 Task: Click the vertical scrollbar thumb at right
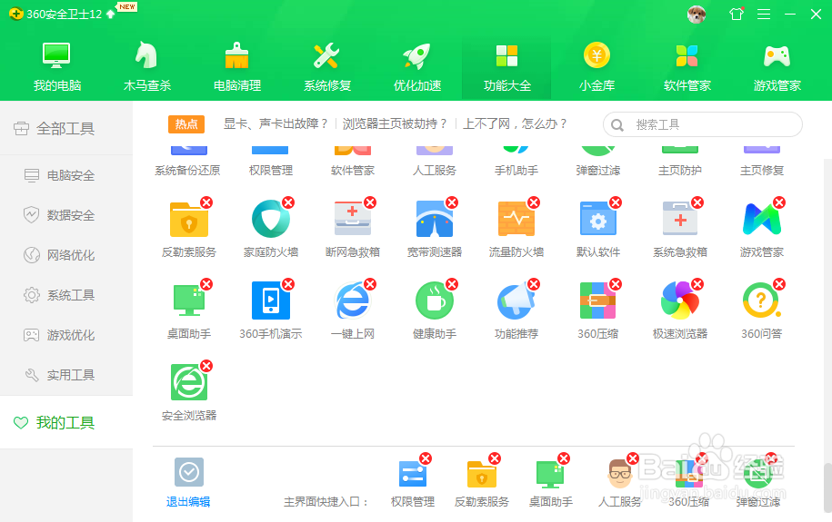(x=827, y=488)
